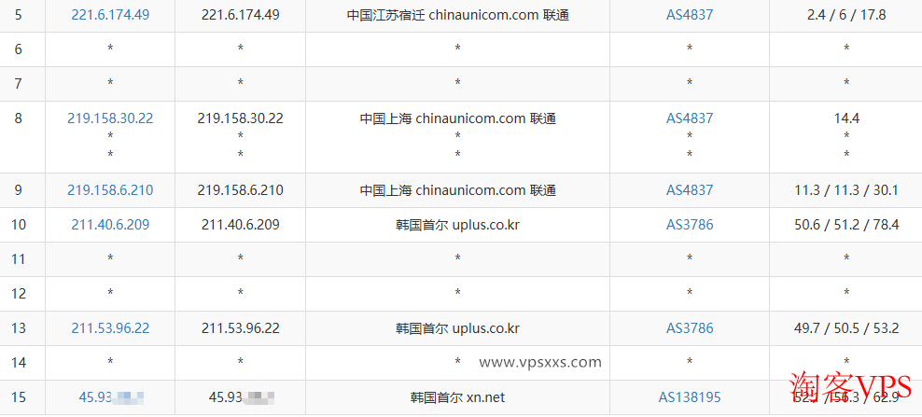Follow AS4837 link in hop 9 row
Image resolution: width=922 pixels, height=417 pixels.
[689, 190]
